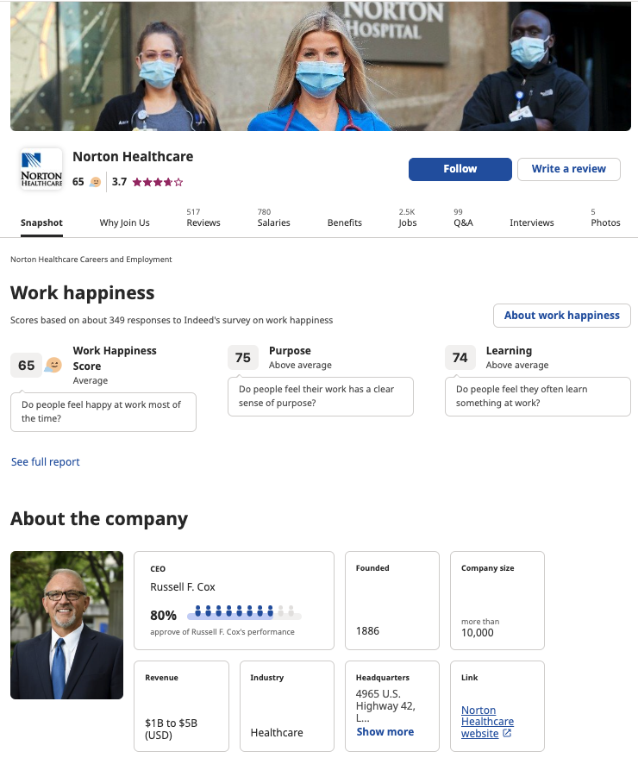Screen dimensions: 638x764
Task: Click the Work Happiness score 65 badge
Action: click(27, 365)
